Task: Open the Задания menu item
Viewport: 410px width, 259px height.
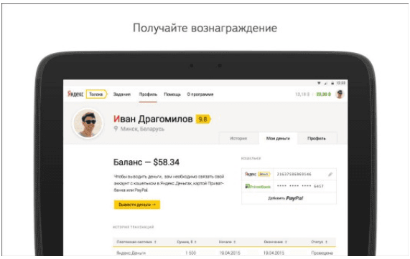Action: tap(122, 94)
